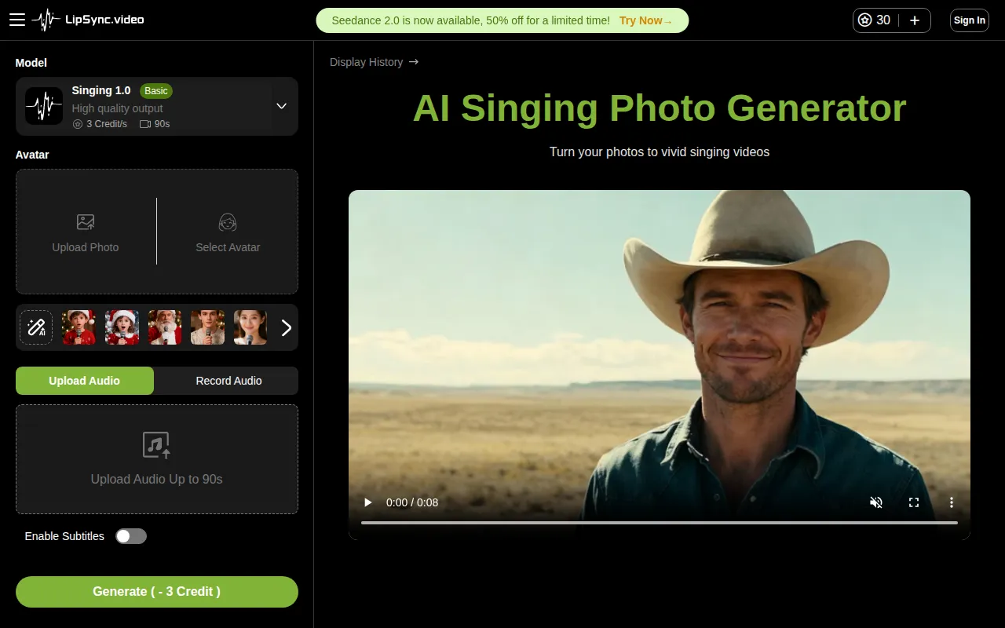
Task: Click the LipSync.video waveform logo
Action: [46, 20]
